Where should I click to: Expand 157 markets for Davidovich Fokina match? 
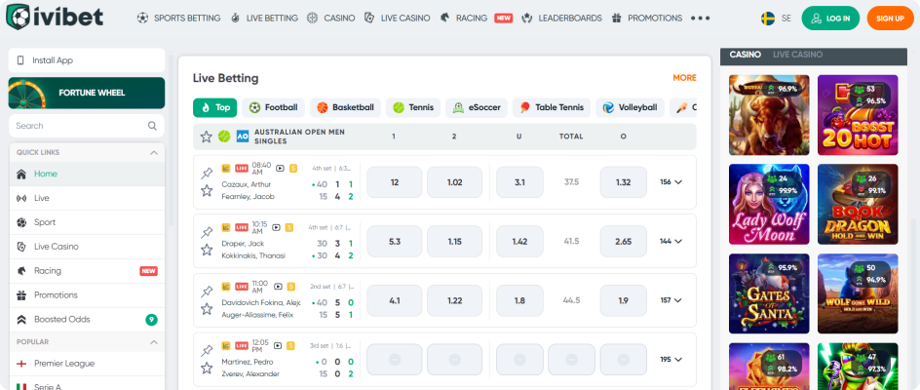pyautogui.click(x=671, y=300)
